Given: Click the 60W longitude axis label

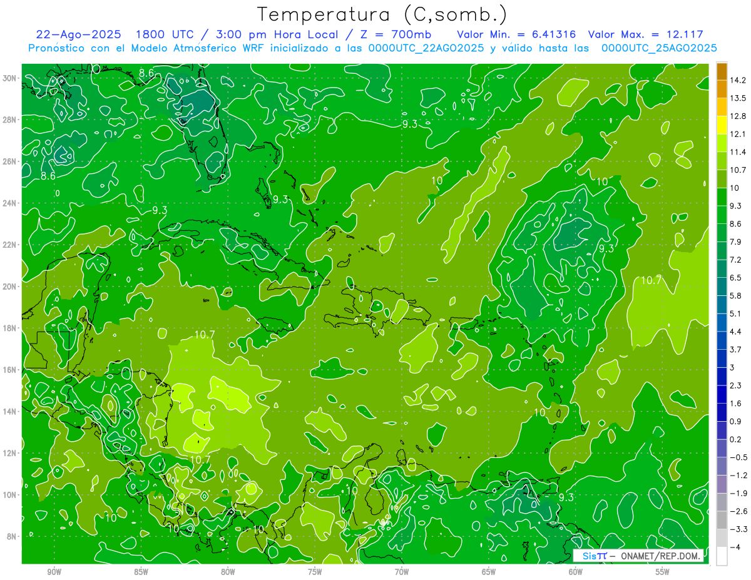Looking at the screenshot, I should click(x=576, y=572).
